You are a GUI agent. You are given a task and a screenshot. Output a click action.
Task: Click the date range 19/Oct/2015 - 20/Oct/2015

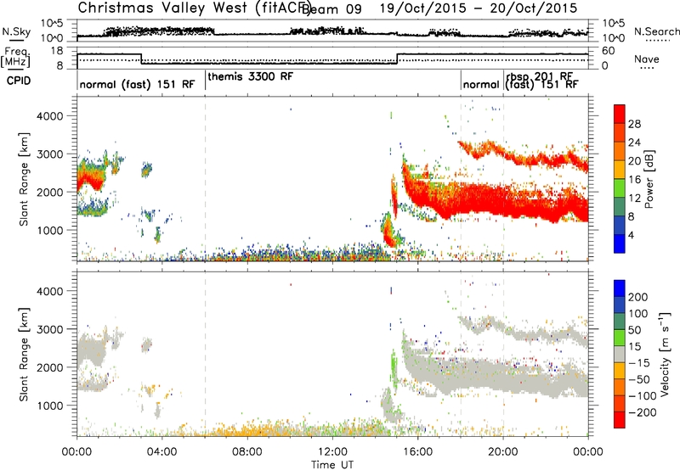[479, 8]
